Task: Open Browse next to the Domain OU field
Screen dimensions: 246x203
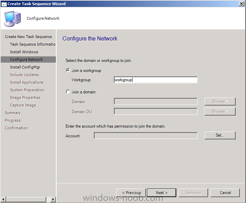Action: (220, 111)
